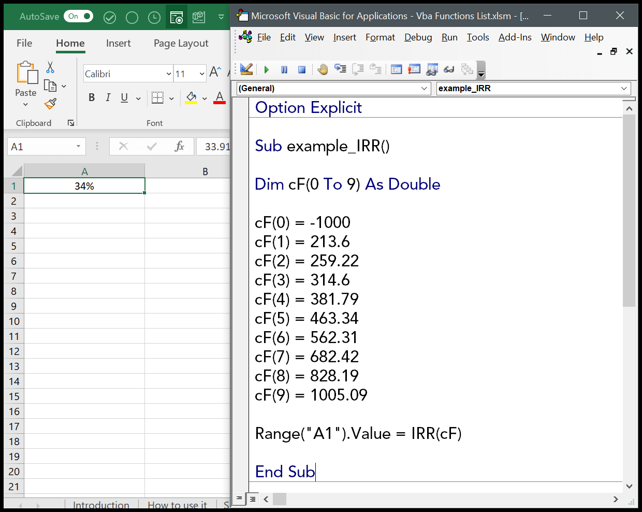The width and height of the screenshot is (642, 512).
Task: Open the Calibri font name dropdown
Action: 169,74
